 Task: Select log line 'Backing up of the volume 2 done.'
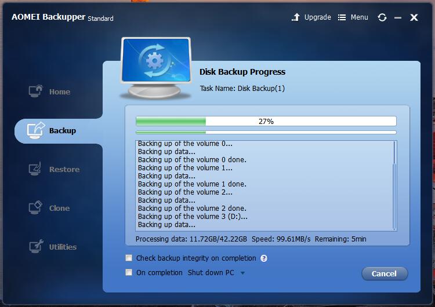click(192, 209)
